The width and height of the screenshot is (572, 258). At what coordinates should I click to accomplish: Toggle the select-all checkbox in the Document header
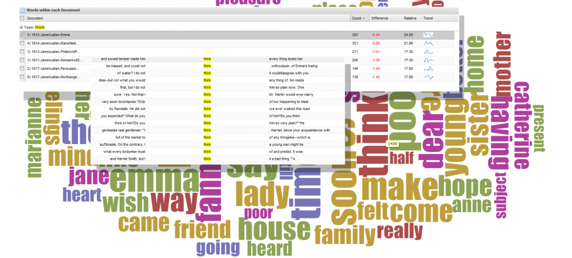[22, 18]
